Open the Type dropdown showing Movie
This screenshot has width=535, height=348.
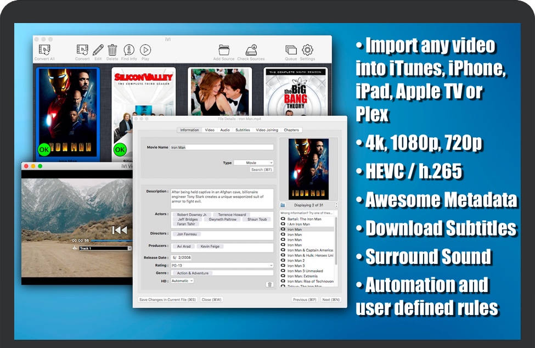[254, 163]
